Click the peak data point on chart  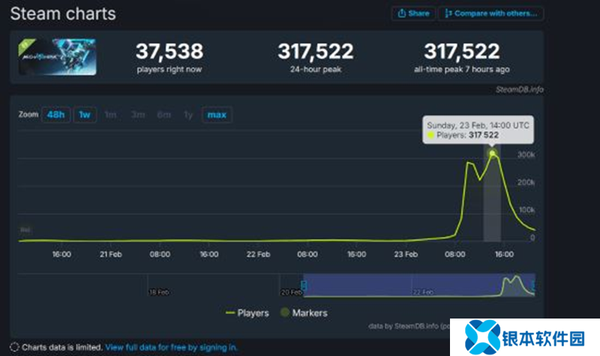click(493, 154)
